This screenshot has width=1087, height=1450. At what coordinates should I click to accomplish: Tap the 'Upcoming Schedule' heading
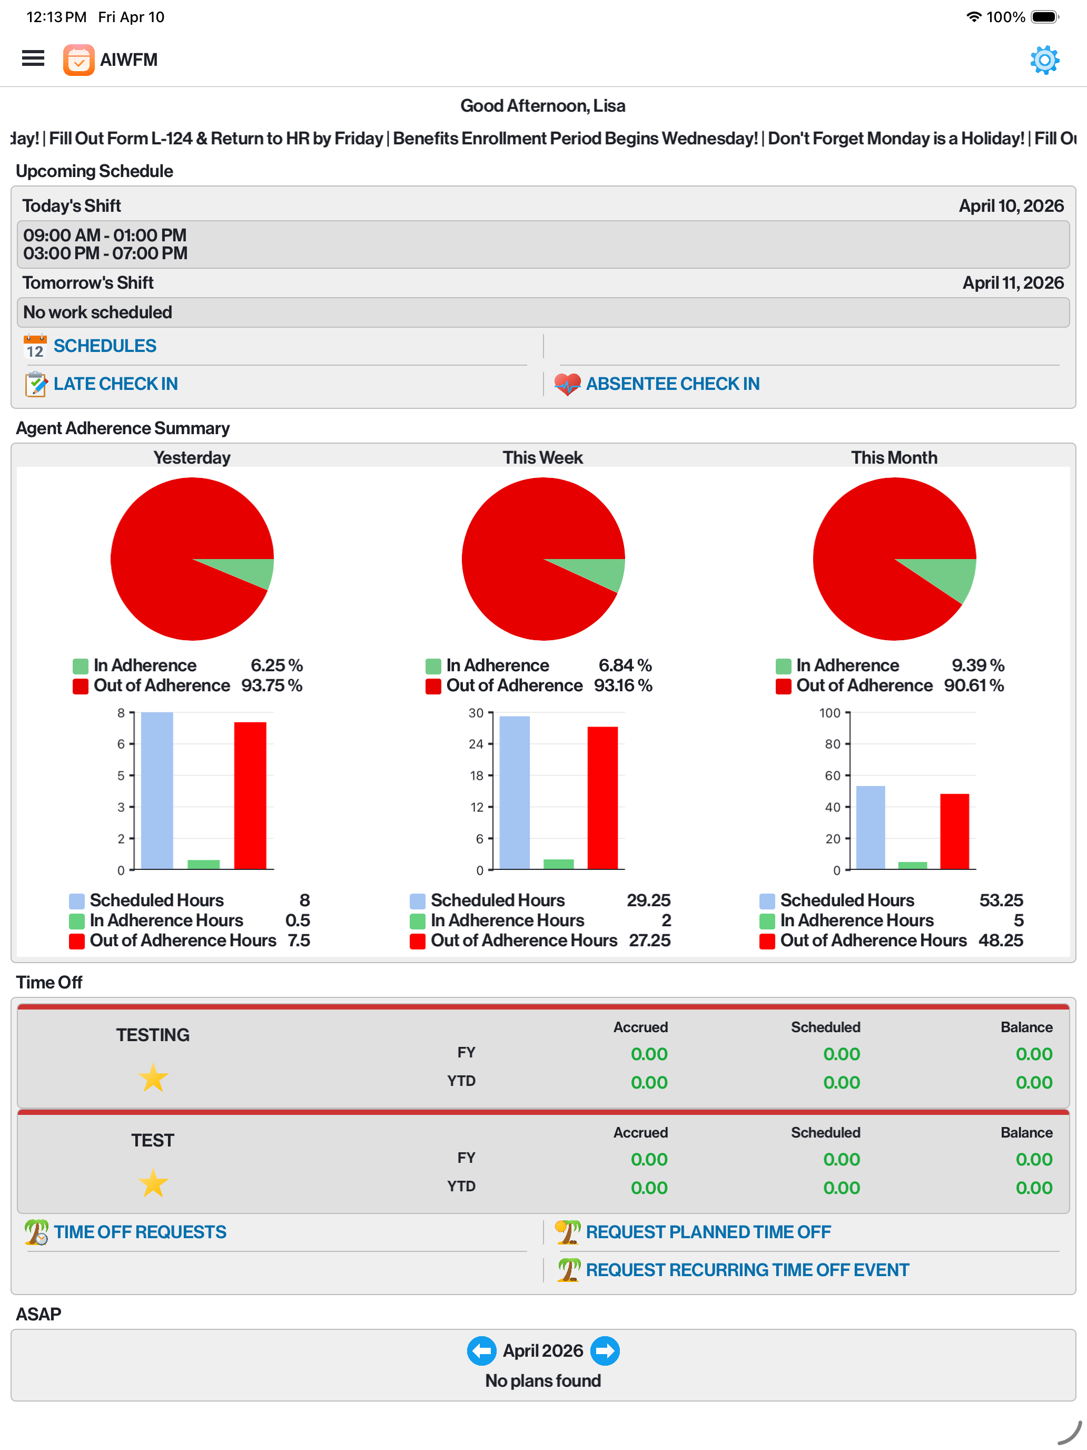(x=94, y=171)
